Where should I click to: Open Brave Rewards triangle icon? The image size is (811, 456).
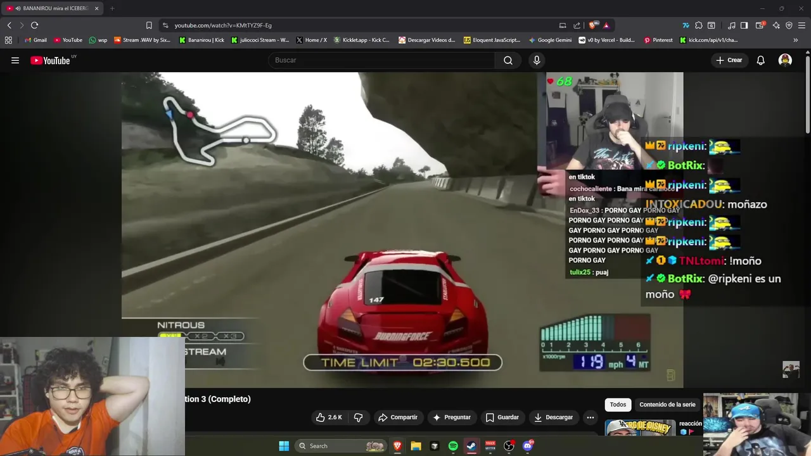606,25
